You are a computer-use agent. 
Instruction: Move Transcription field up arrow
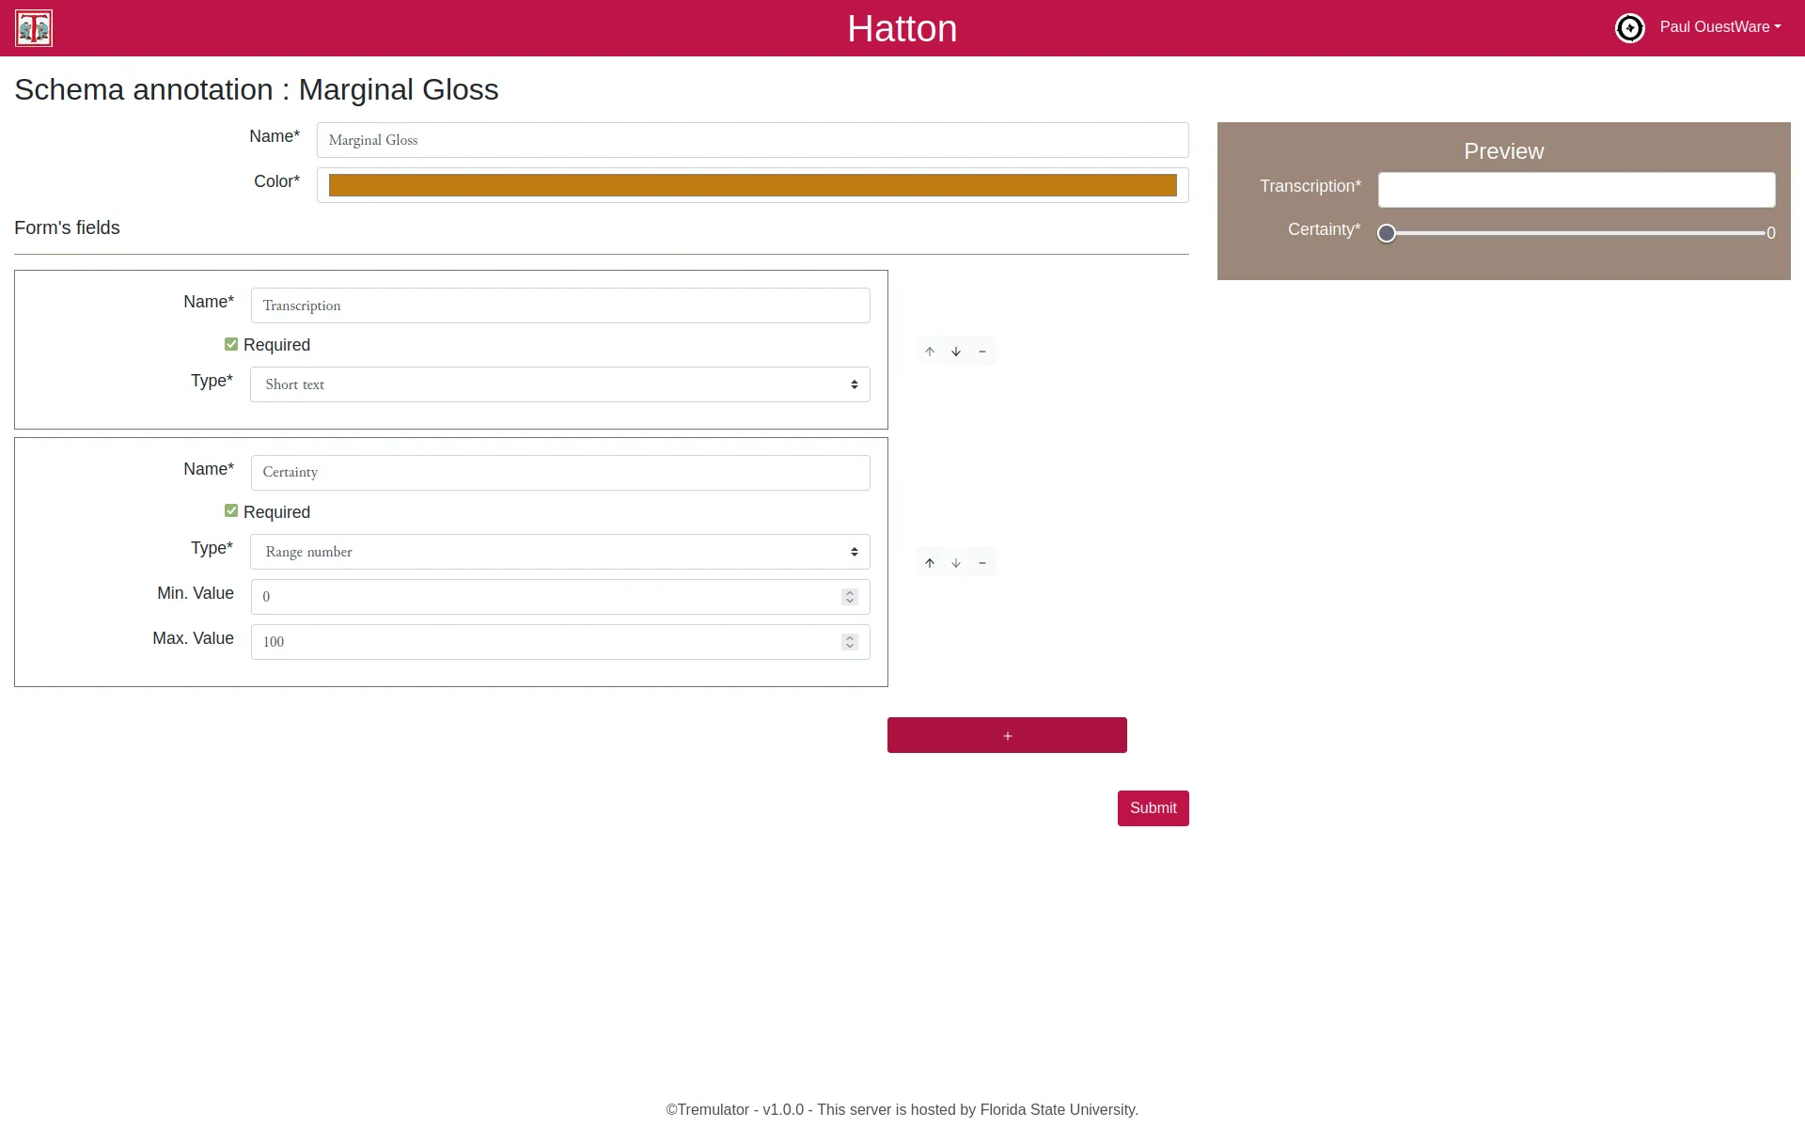coord(930,352)
